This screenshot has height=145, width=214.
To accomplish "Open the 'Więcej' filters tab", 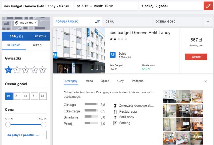I will point(38,45).
